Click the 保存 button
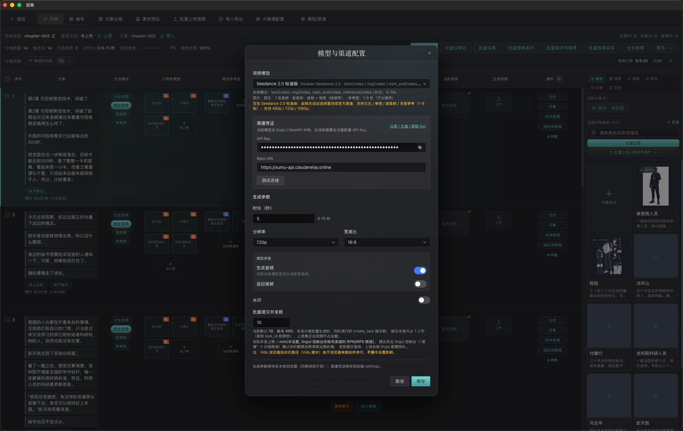 click(421, 381)
